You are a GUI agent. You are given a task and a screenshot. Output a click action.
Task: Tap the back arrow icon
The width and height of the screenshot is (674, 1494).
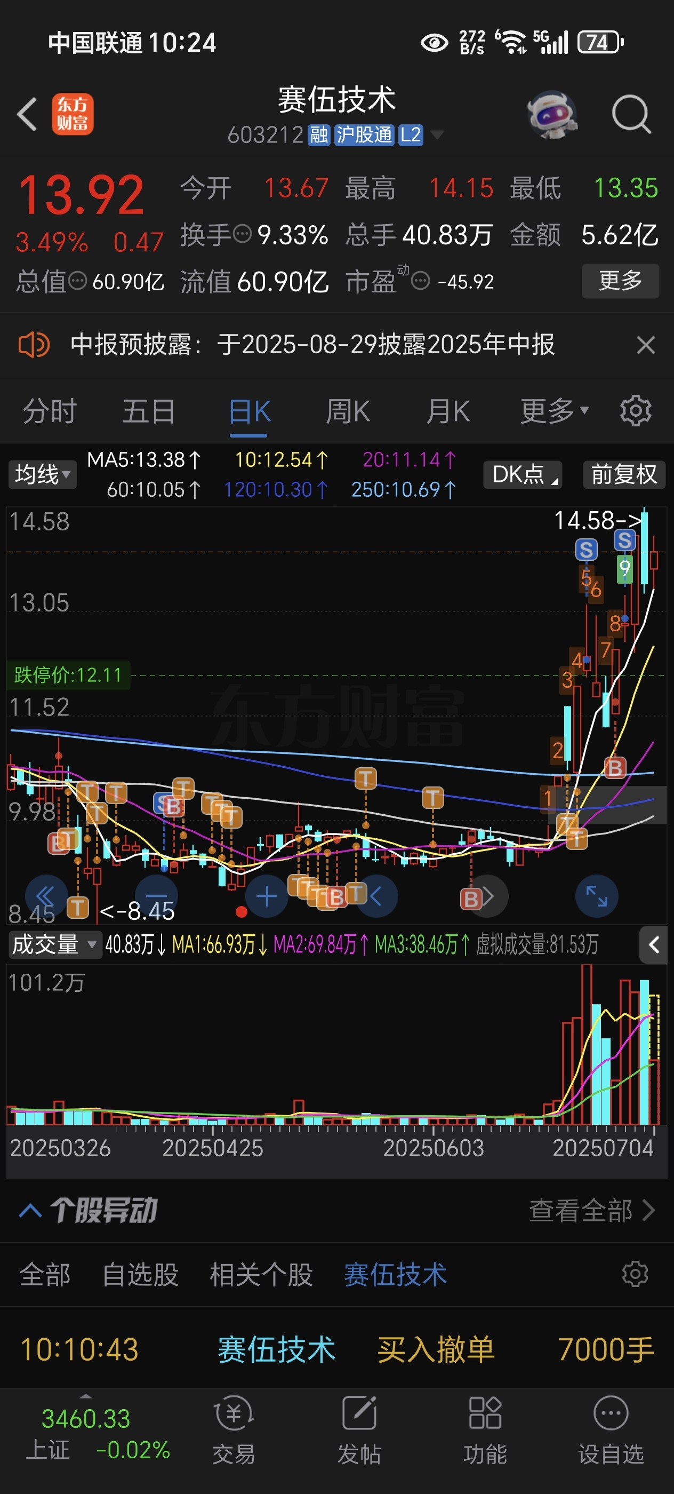[27, 114]
